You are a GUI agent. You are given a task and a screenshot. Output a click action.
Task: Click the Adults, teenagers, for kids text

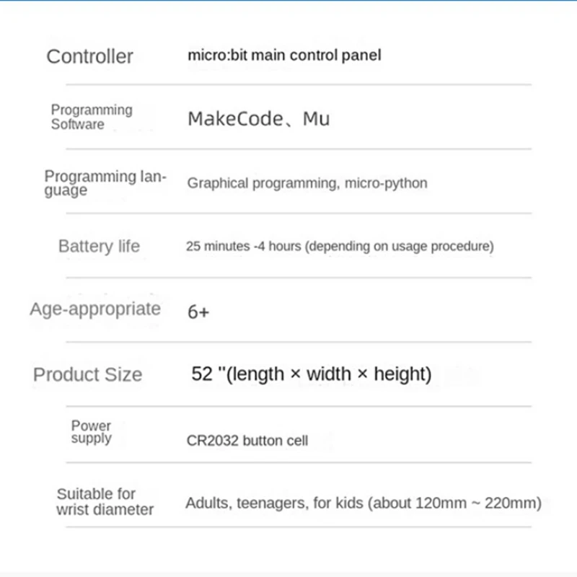(274, 503)
